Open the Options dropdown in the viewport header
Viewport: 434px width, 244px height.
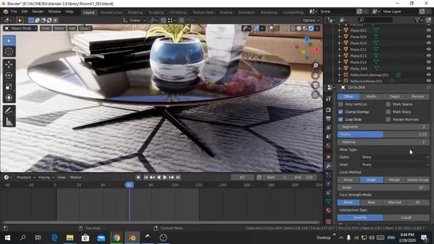point(311,20)
